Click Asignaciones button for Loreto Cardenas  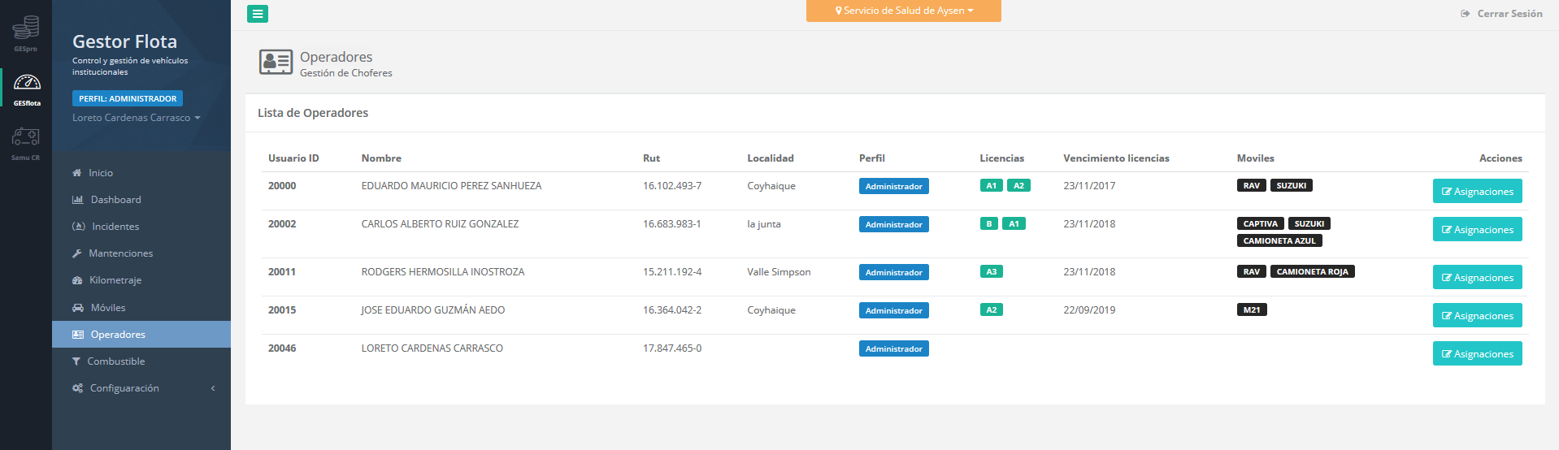coord(1477,354)
